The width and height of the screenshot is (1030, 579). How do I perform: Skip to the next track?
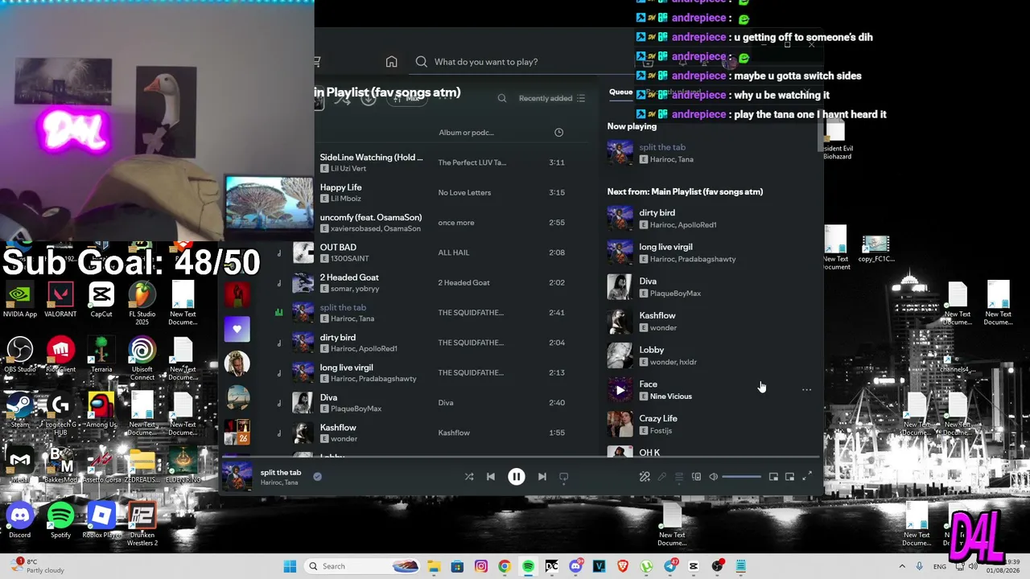pos(542,477)
